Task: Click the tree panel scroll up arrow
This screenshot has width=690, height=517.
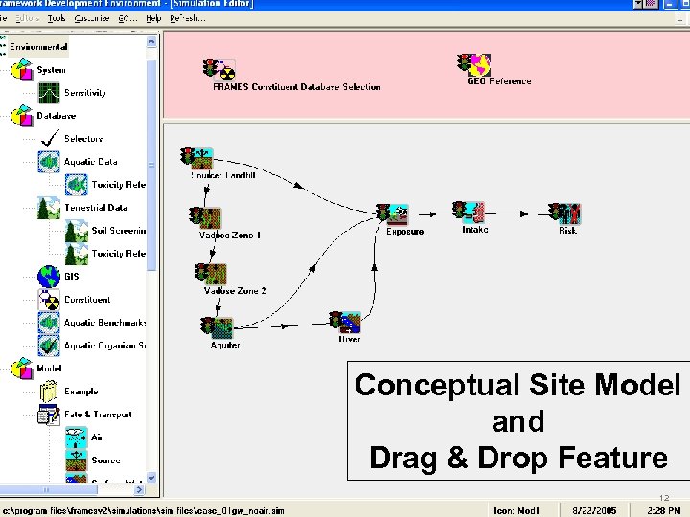Action: click(151, 42)
